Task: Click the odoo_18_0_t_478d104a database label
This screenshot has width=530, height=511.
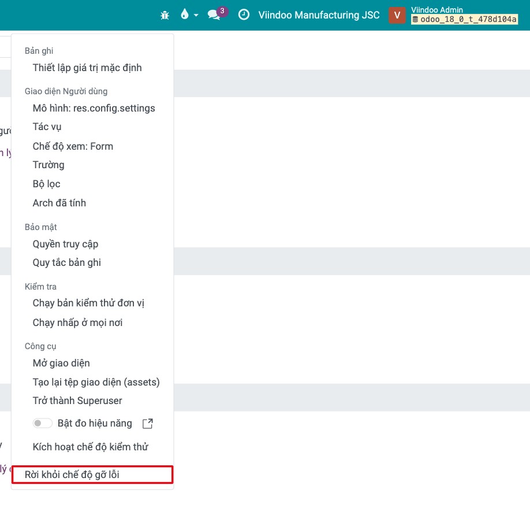Action: coord(464,19)
